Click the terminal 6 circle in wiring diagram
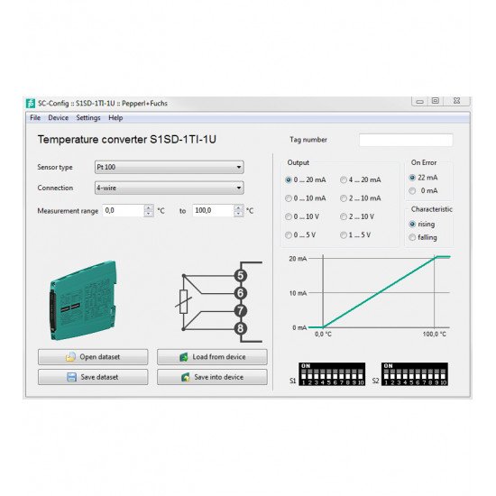The width and height of the screenshot is (496, 496). pos(241,293)
